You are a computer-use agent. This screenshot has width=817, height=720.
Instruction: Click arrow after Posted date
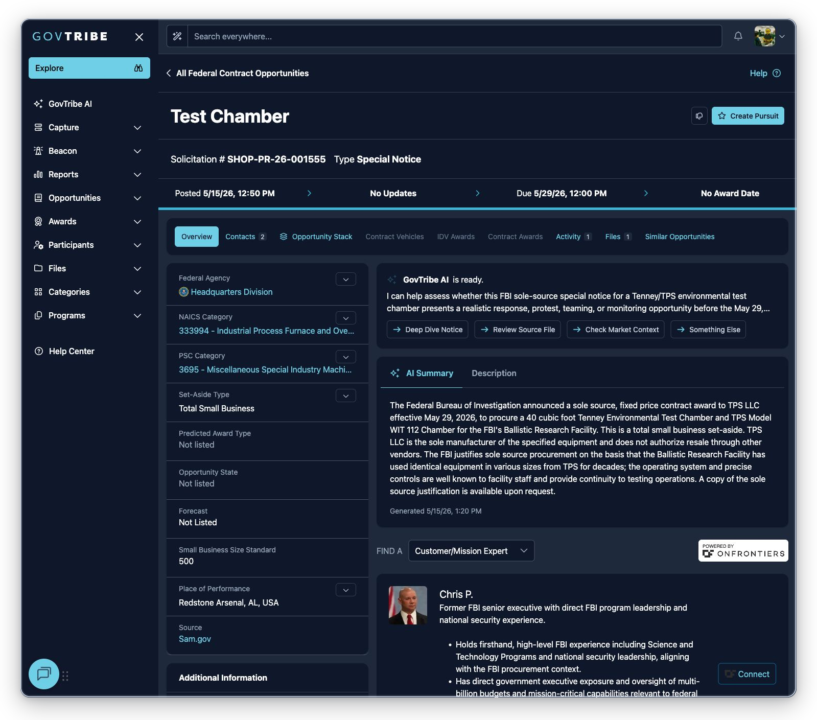click(309, 193)
